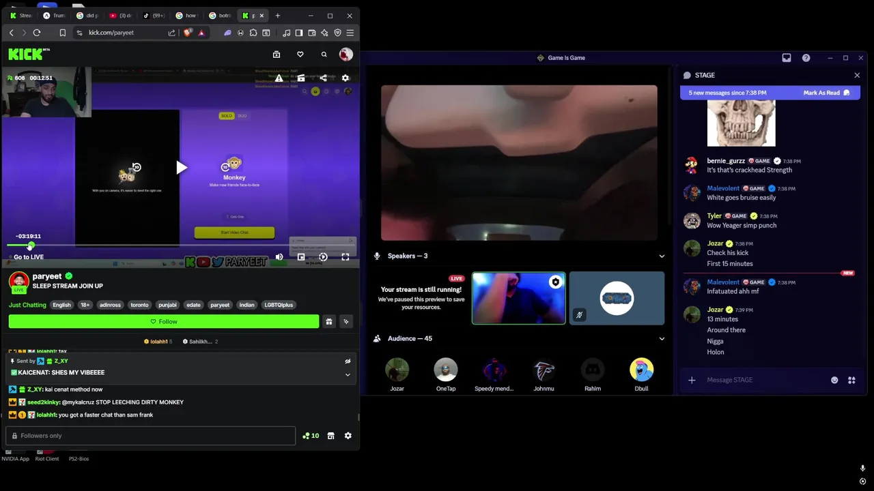Share the Kick stream
Viewport: 874px width, 491px height.
click(323, 78)
